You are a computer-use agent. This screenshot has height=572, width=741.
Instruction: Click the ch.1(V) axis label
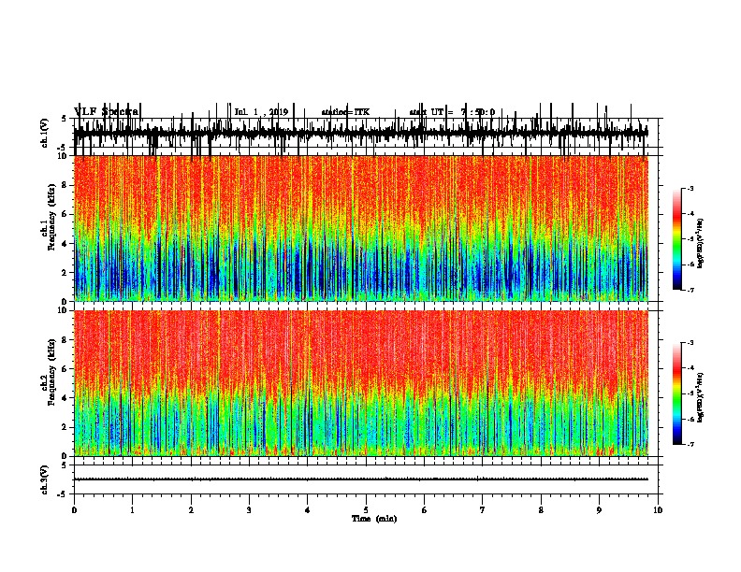45,133
